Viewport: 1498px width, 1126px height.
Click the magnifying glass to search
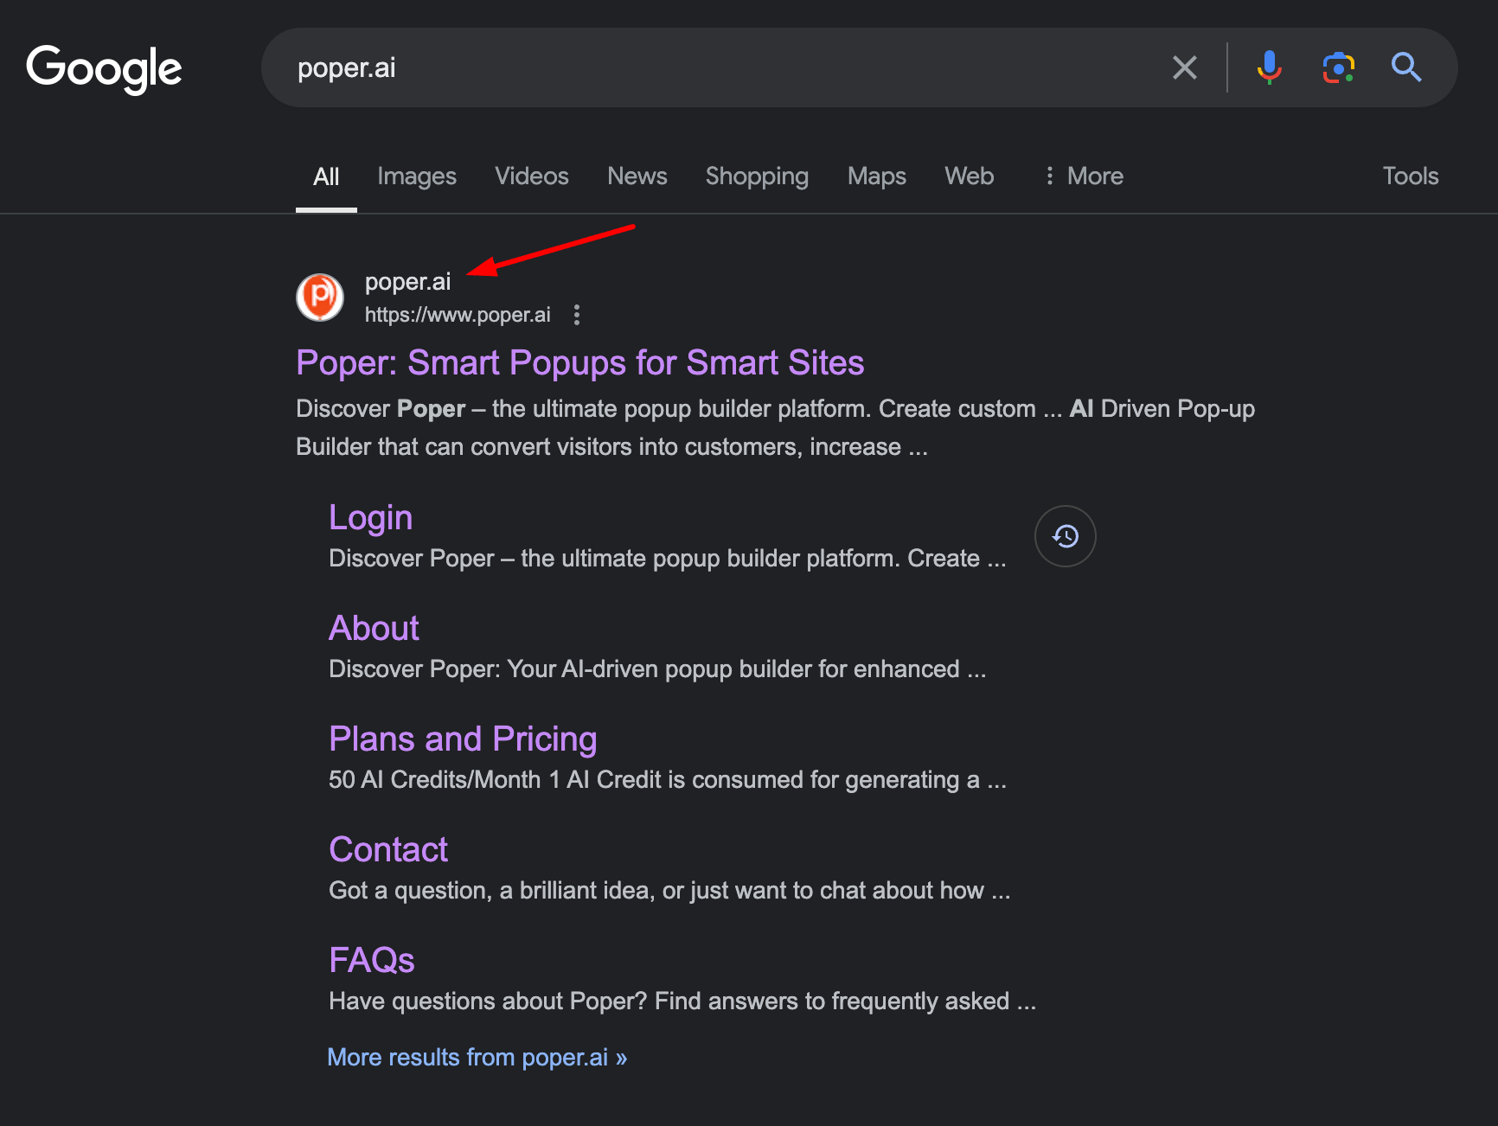1405,67
